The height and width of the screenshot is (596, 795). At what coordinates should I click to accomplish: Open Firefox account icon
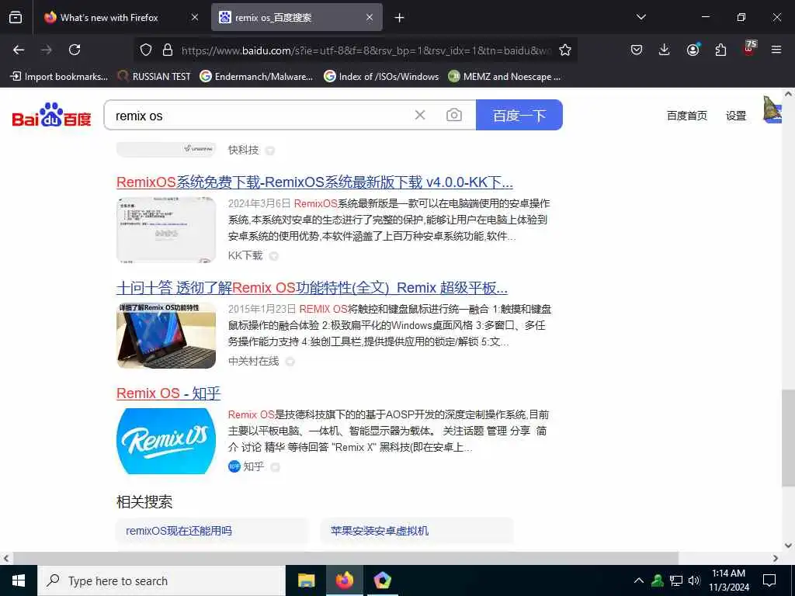[x=693, y=50]
